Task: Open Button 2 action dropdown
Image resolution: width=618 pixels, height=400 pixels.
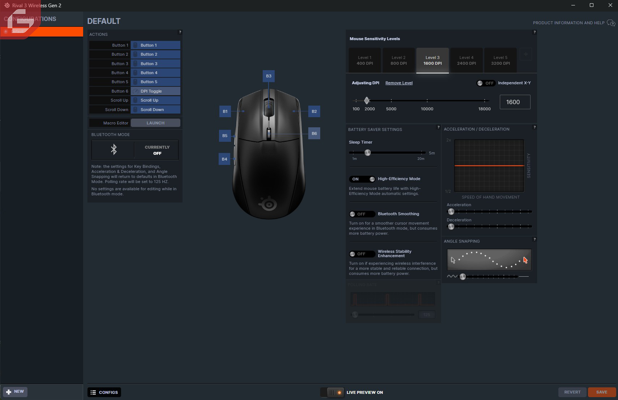Action: point(155,54)
